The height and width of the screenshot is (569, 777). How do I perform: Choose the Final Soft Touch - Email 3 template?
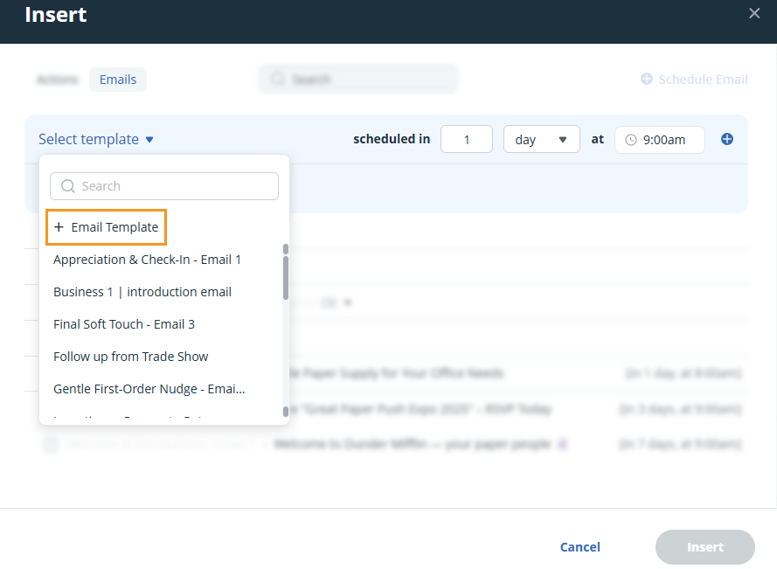pyautogui.click(x=123, y=323)
